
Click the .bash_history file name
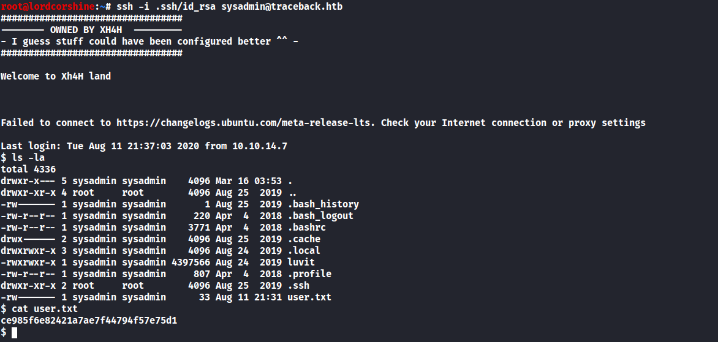(323, 204)
